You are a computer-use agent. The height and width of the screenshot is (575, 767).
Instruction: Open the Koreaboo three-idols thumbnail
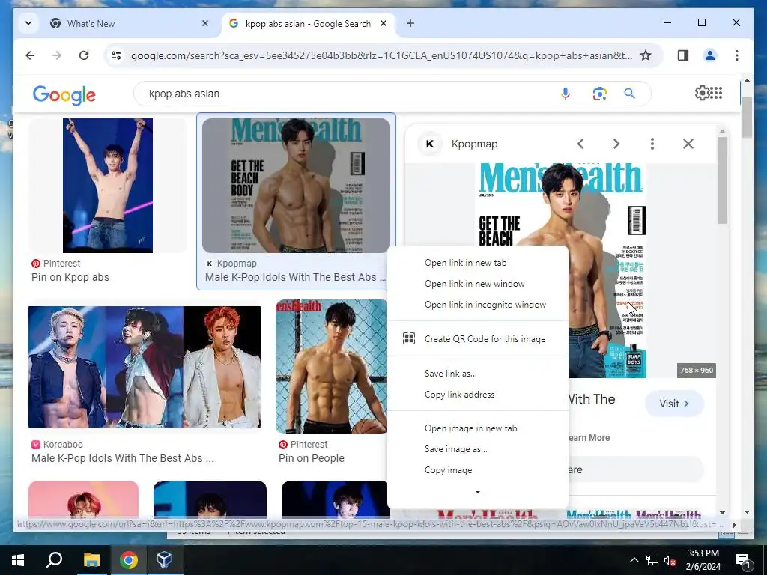145,367
